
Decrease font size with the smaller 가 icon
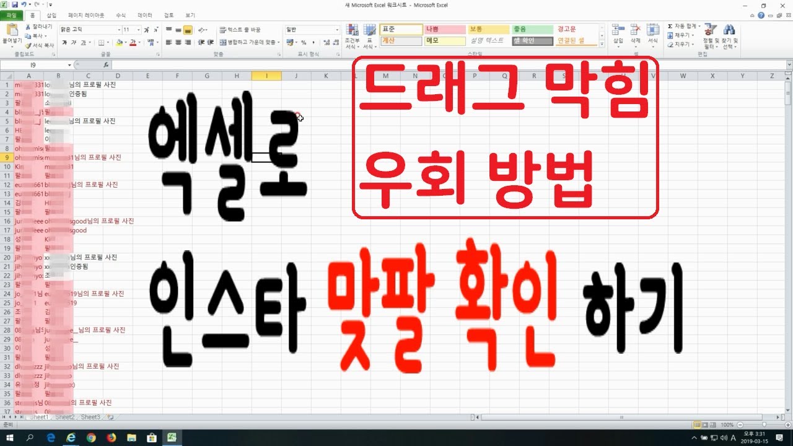tap(156, 30)
